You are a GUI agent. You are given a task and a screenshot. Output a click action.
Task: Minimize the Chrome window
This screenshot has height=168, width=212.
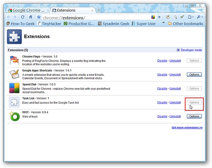click(x=187, y=6)
